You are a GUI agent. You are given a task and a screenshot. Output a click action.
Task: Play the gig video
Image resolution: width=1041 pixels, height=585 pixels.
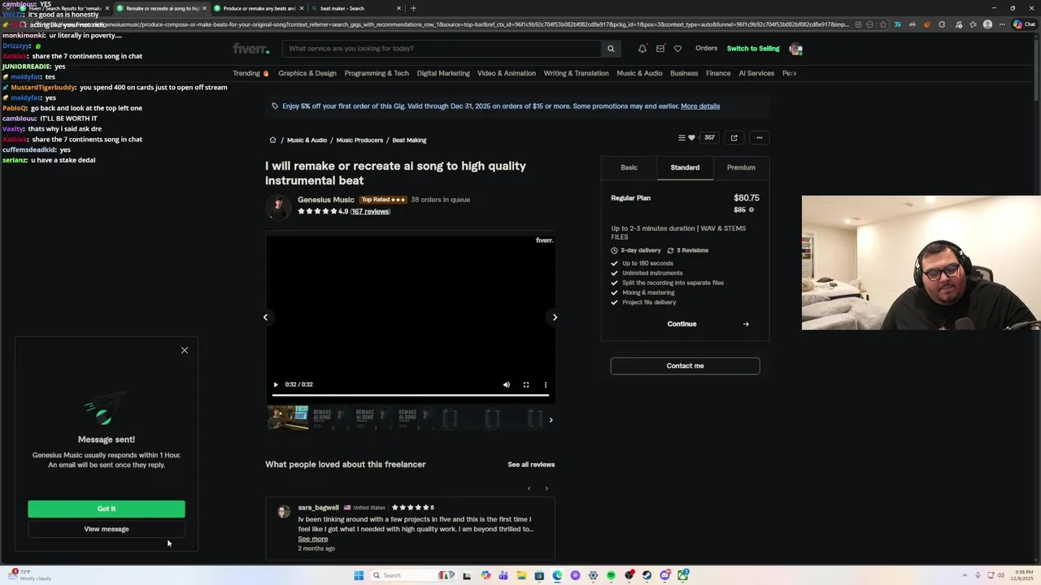click(x=276, y=384)
